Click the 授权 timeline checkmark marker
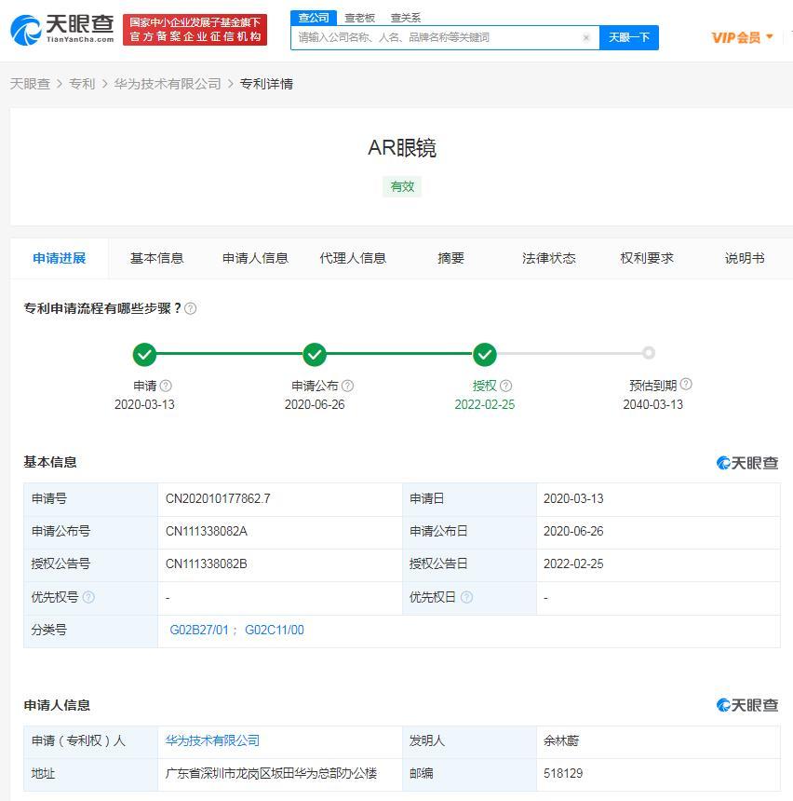Screen dimensions: 793x801 tap(485, 354)
